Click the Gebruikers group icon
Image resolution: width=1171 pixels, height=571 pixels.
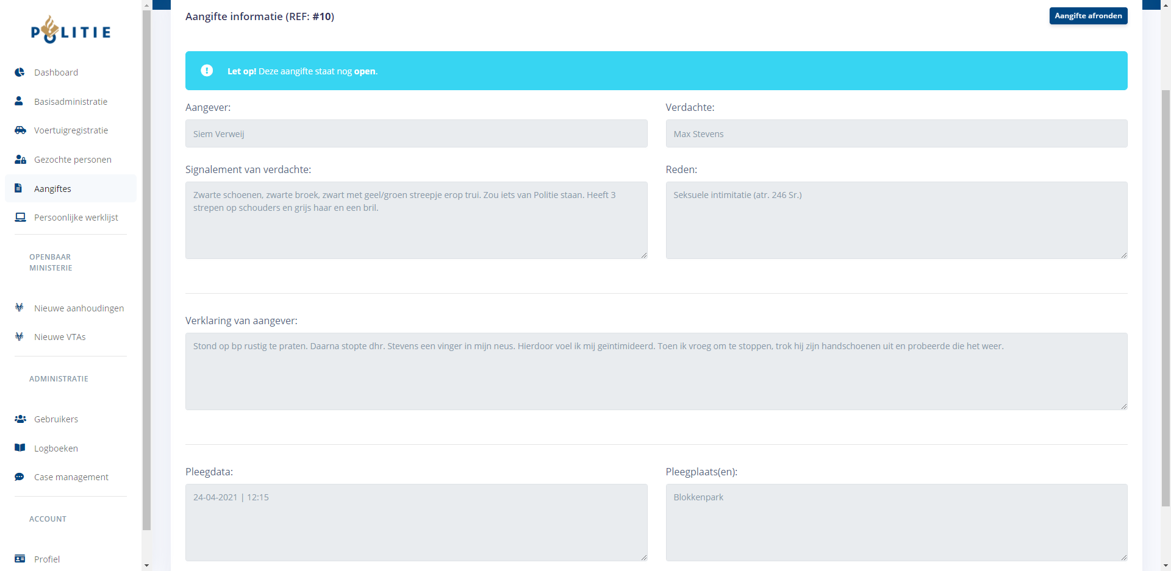[20, 419]
